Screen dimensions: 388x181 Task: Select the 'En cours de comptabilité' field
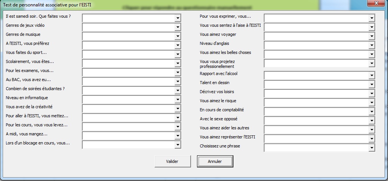(x=316, y=112)
